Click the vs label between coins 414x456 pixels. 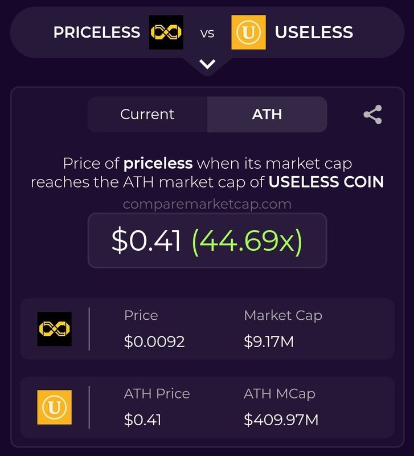tap(207, 34)
